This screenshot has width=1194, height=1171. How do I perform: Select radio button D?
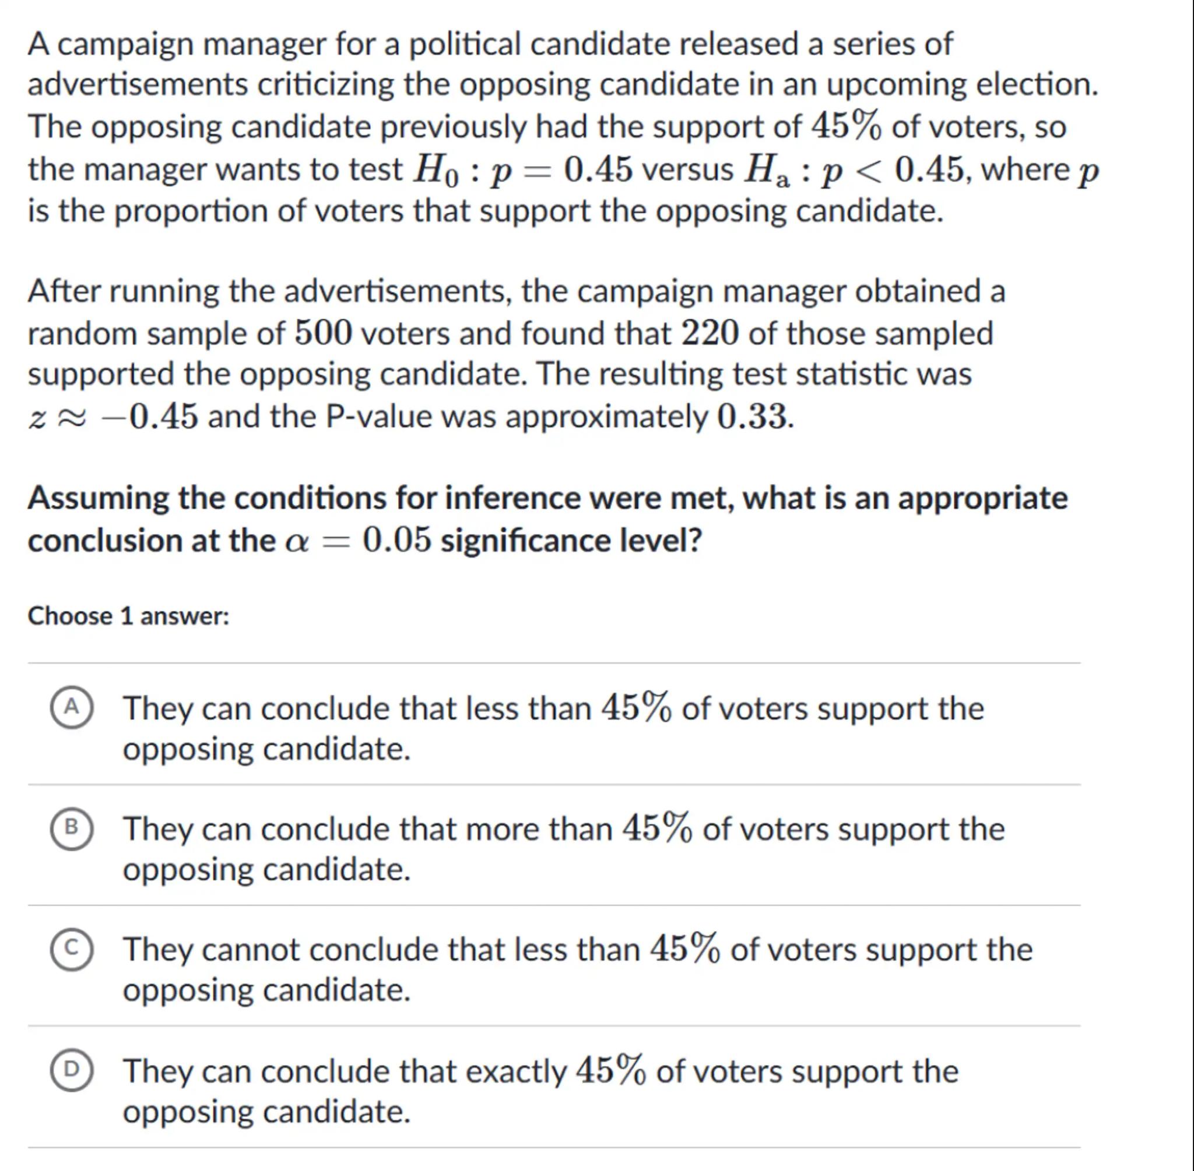click(x=72, y=1070)
